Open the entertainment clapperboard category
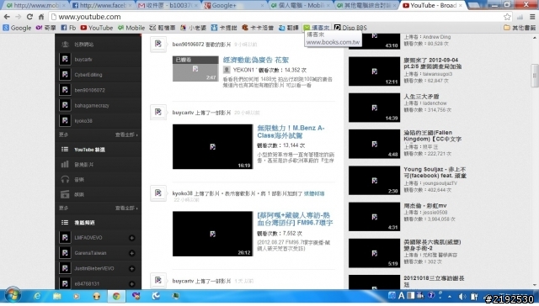 65,194
